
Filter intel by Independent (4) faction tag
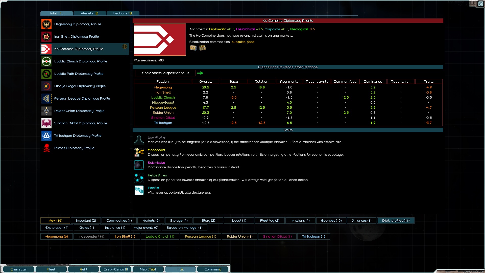pos(91,237)
